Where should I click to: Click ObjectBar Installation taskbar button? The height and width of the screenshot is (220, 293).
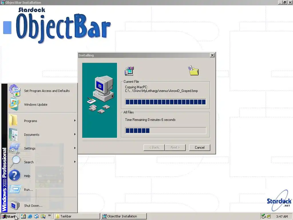click(124, 216)
